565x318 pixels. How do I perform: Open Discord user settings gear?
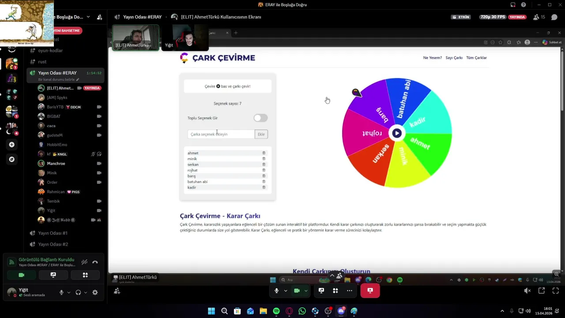95,292
